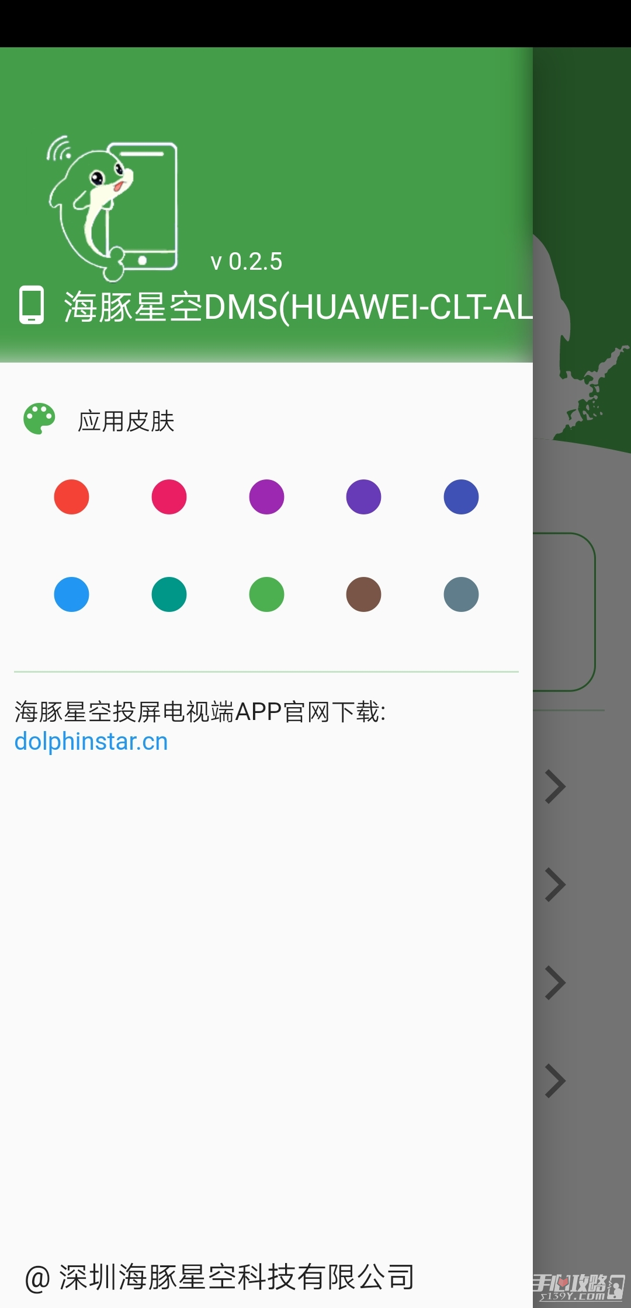Select the red skin color

click(71, 497)
